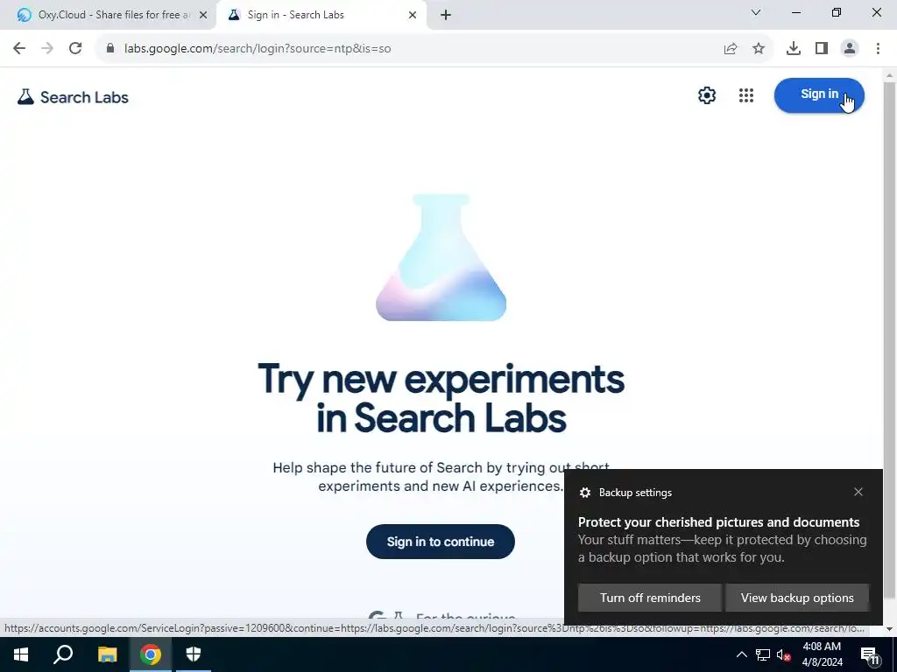Click the 'Protect your cherished pictures' text
This screenshot has height=672, width=897.
[718, 522]
